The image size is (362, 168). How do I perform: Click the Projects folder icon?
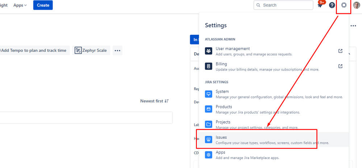click(208, 125)
